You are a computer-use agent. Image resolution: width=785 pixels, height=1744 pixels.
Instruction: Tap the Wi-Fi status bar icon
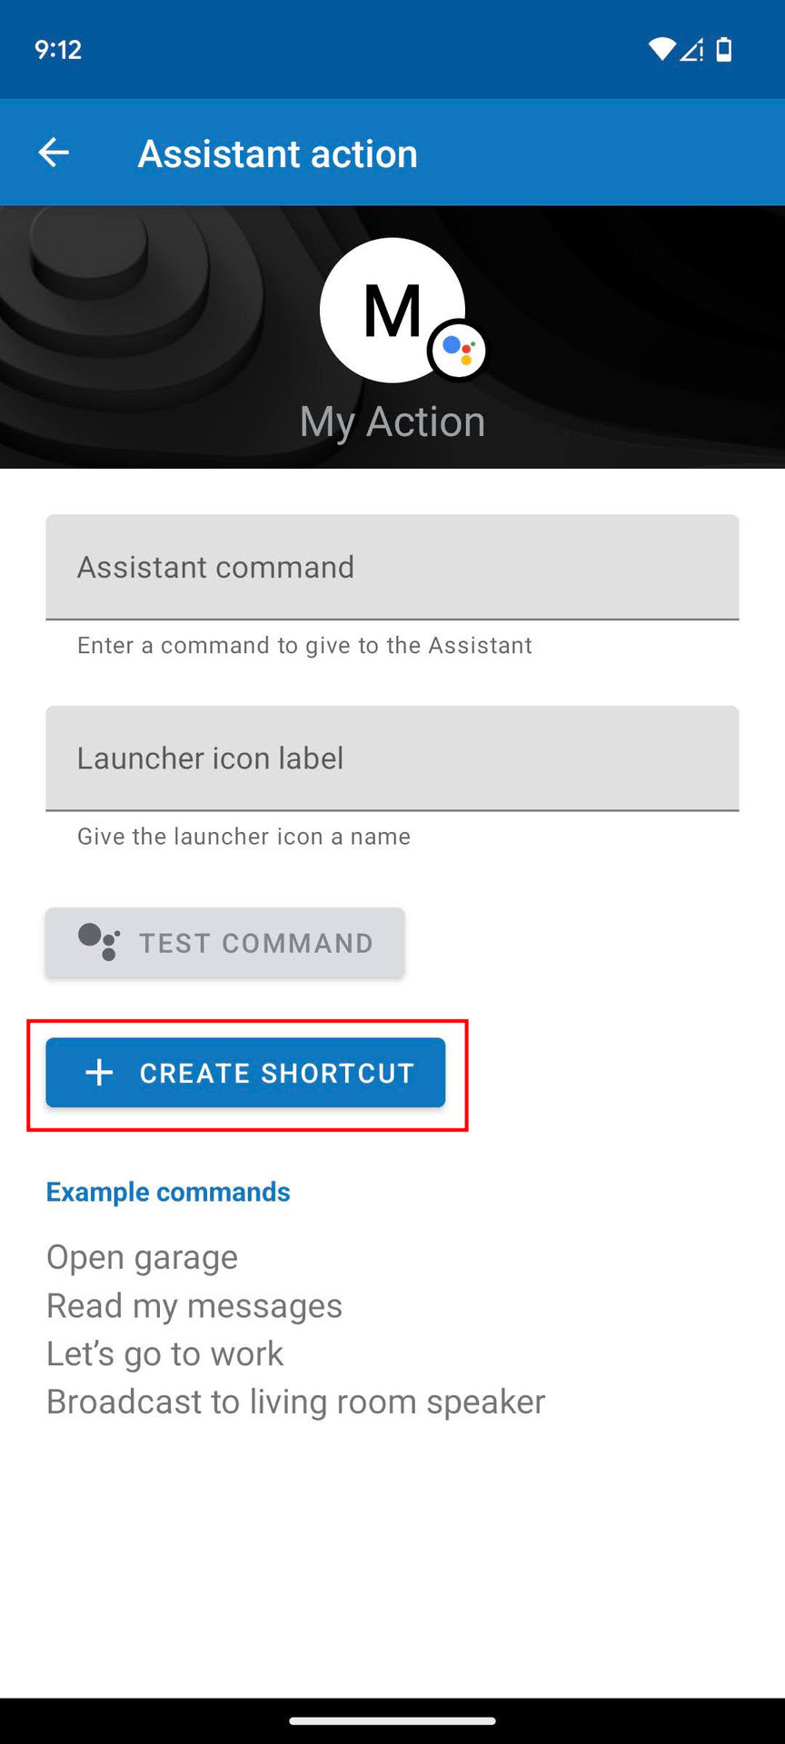pos(661,49)
